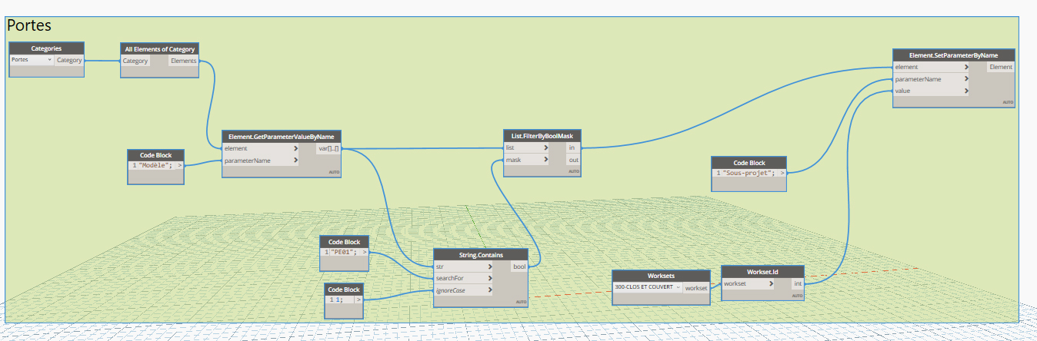Open the Worksets dropdown 300-CLOS ET COUVERT
The height and width of the screenshot is (341, 1037).
tap(647, 287)
